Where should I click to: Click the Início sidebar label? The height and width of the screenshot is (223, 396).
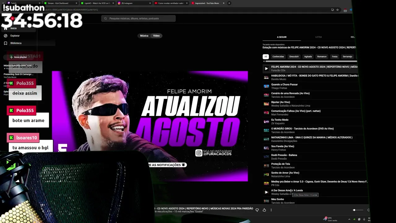coord(14,28)
